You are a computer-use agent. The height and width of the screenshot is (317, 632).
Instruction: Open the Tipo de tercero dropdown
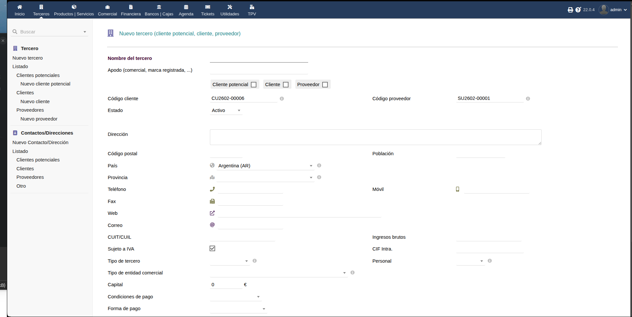230,261
